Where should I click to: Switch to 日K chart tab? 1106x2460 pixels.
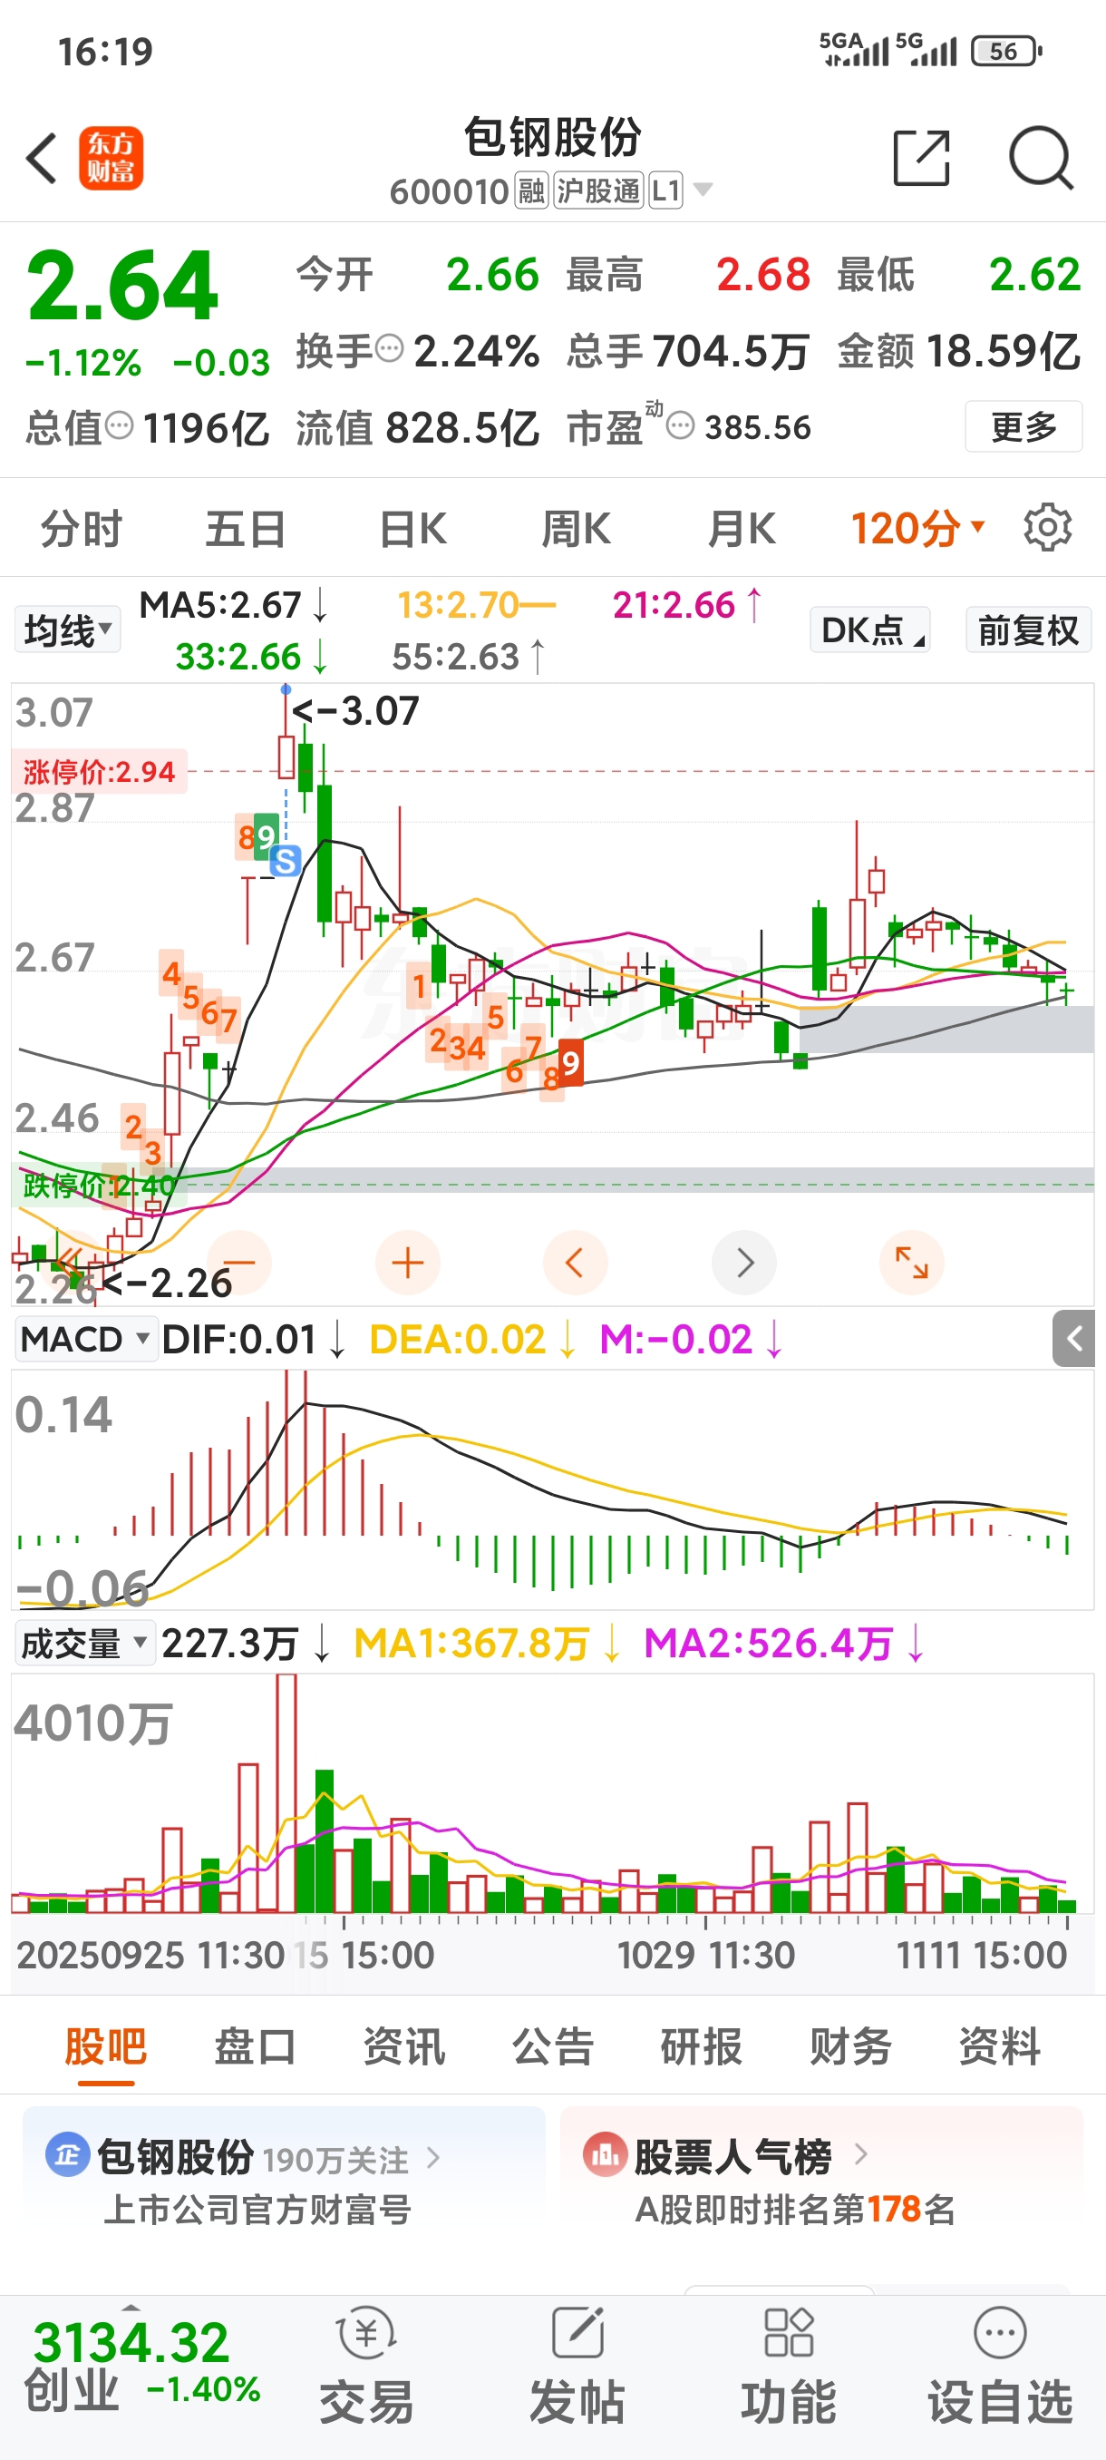[x=412, y=528]
